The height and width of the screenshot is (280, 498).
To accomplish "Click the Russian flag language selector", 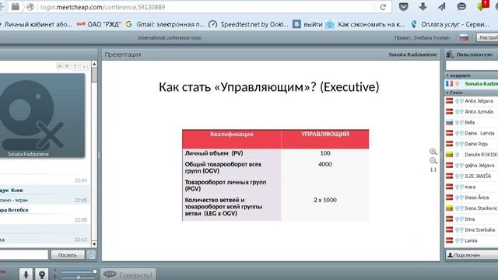I will pyautogui.click(x=464, y=38).
